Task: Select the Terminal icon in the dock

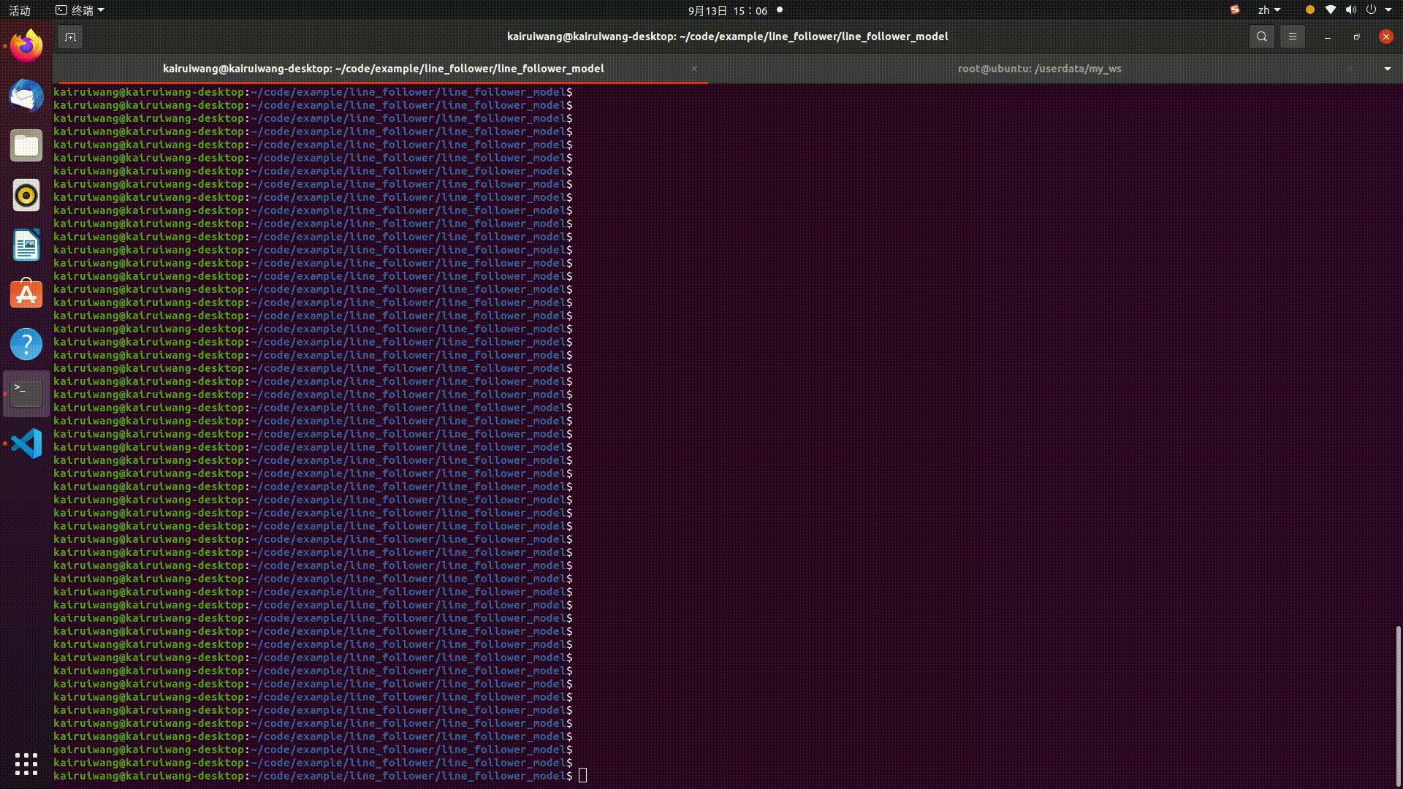Action: pos(26,394)
